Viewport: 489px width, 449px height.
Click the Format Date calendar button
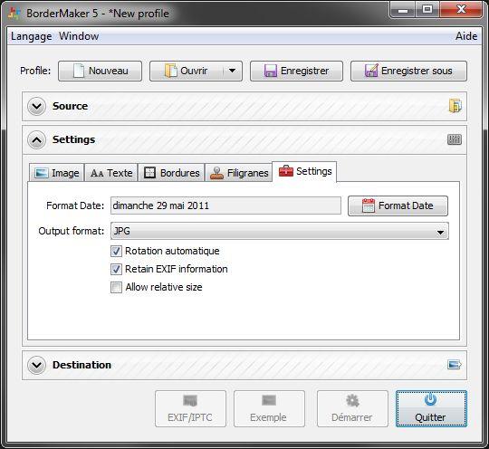tap(398, 205)
